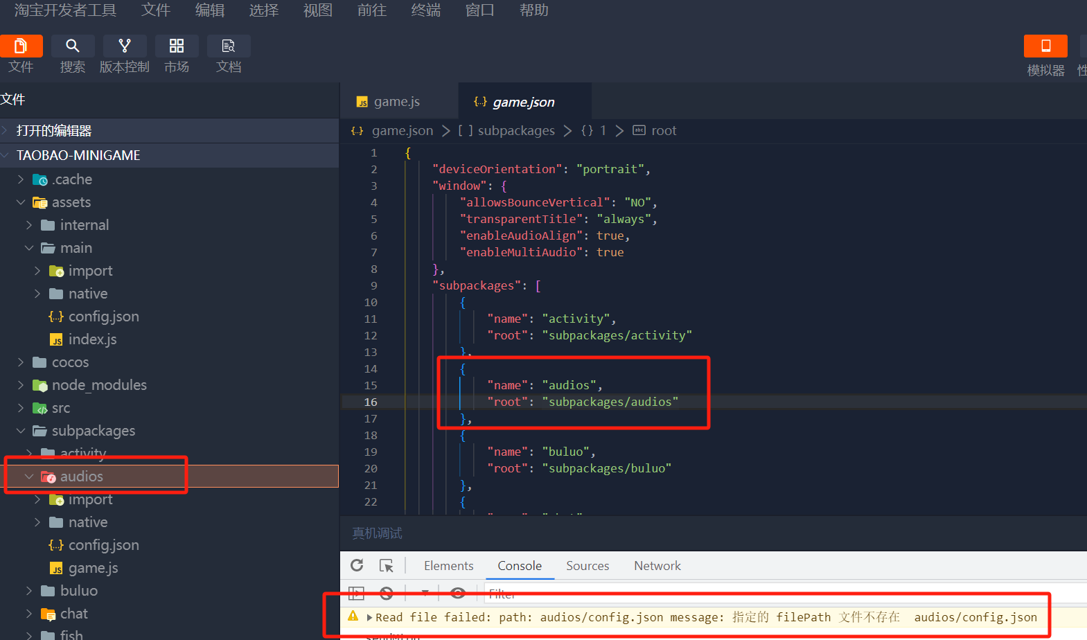This screenshot has height=640, width=1087.
Task: Open console context dropdown arrow
Action: tap(425, 593)
